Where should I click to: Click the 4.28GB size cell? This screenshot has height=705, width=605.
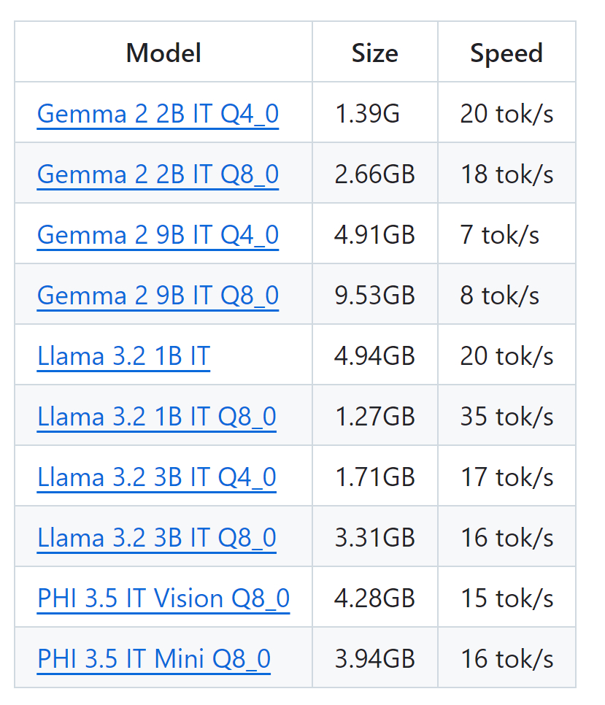[x=374, y=598]
